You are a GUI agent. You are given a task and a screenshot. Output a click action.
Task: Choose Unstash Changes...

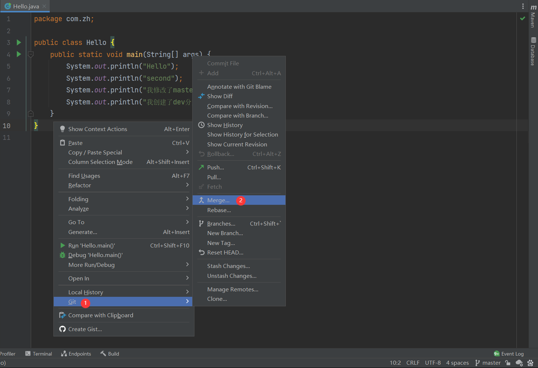coord(239,276)
